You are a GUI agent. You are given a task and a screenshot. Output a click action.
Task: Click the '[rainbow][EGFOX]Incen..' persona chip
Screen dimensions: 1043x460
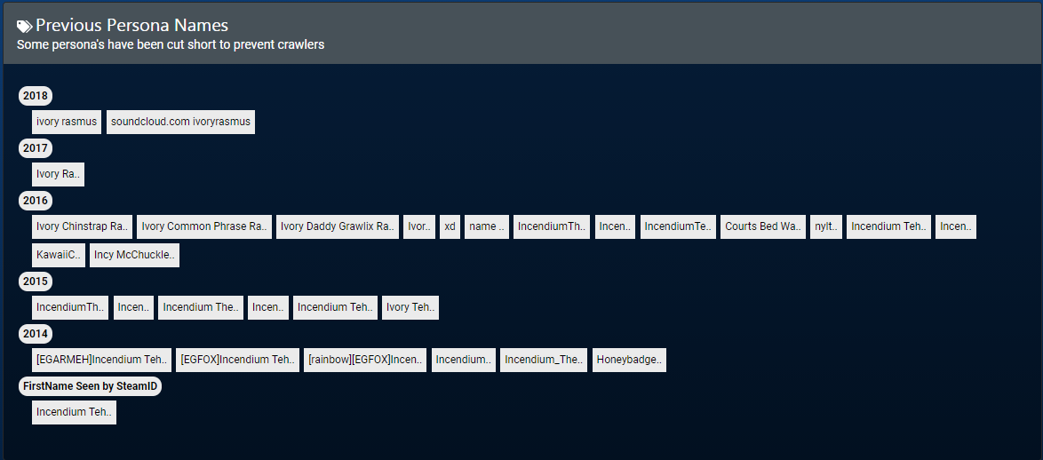[x=365, y=360]
